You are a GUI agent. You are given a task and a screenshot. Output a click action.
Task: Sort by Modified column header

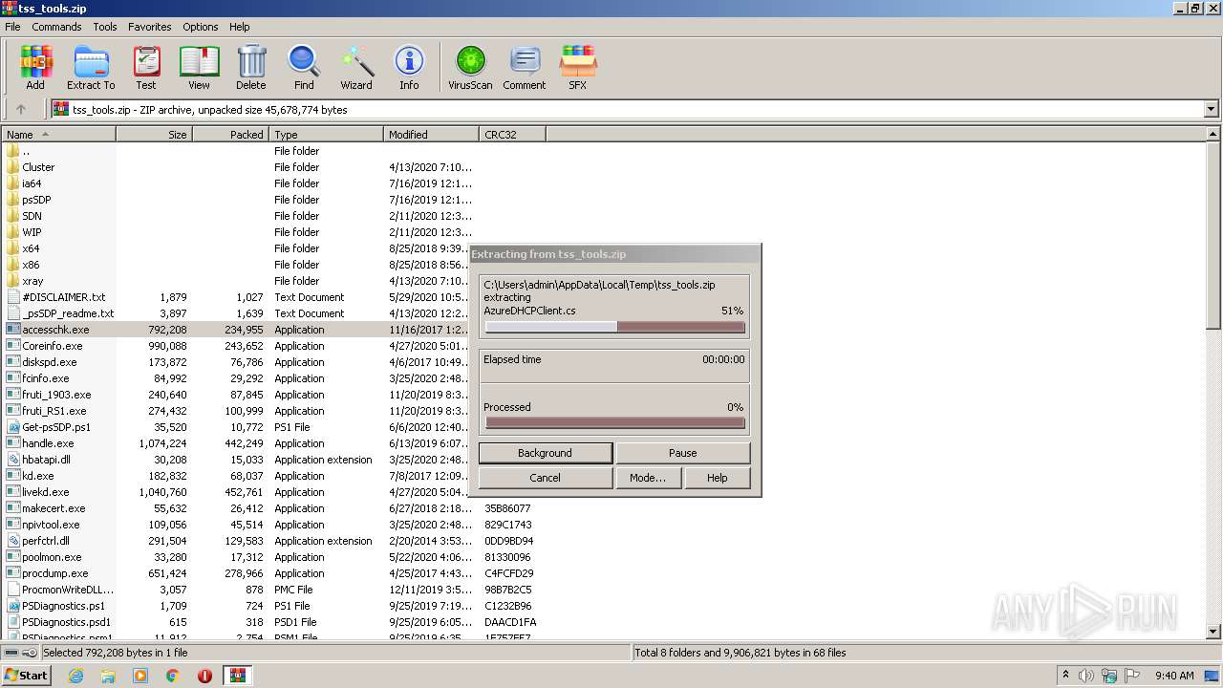point(432,135)
